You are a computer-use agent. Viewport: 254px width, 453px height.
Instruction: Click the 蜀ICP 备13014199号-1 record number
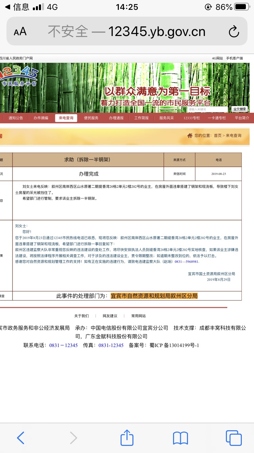[x=174, y=345]
